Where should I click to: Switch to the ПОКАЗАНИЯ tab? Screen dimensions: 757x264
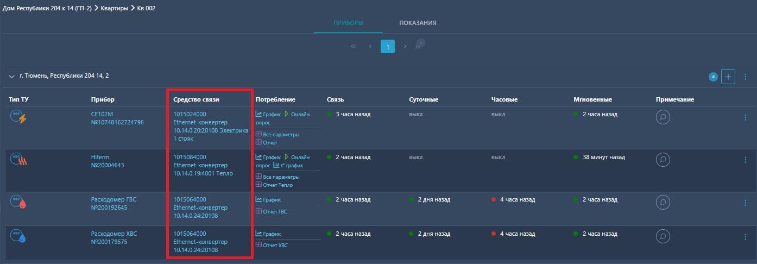[x=418, y=23]
